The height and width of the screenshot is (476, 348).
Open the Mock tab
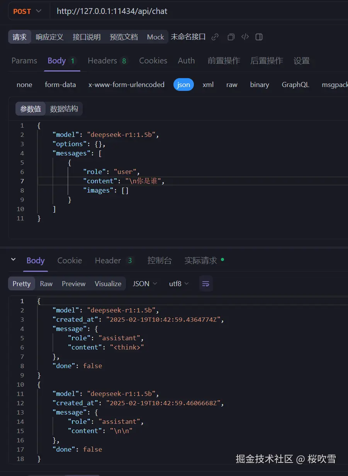pyautogui.click(x=156, y=37)
